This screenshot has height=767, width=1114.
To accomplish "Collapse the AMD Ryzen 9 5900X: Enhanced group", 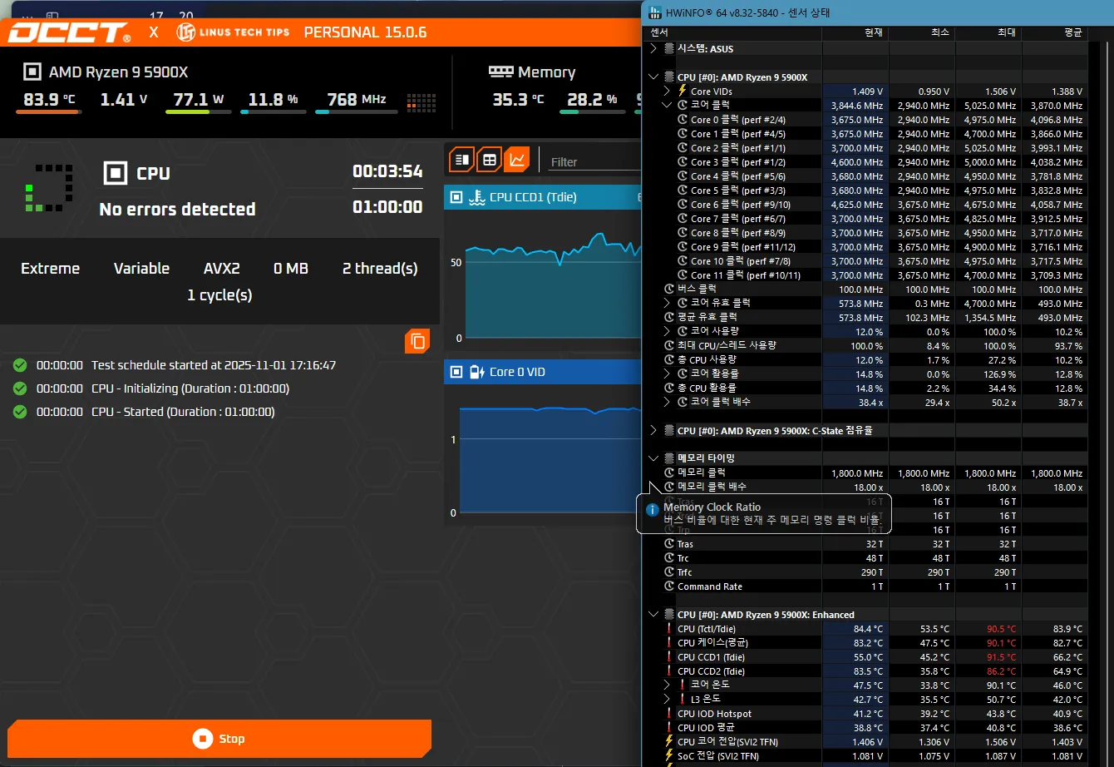I will click(653, 615).
